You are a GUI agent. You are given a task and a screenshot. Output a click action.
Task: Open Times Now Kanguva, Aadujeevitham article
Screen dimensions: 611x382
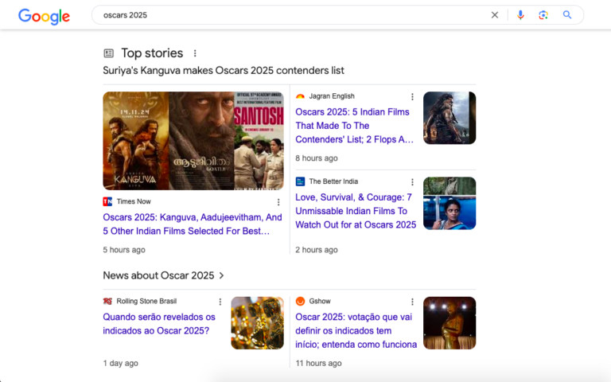pos(192,224)
